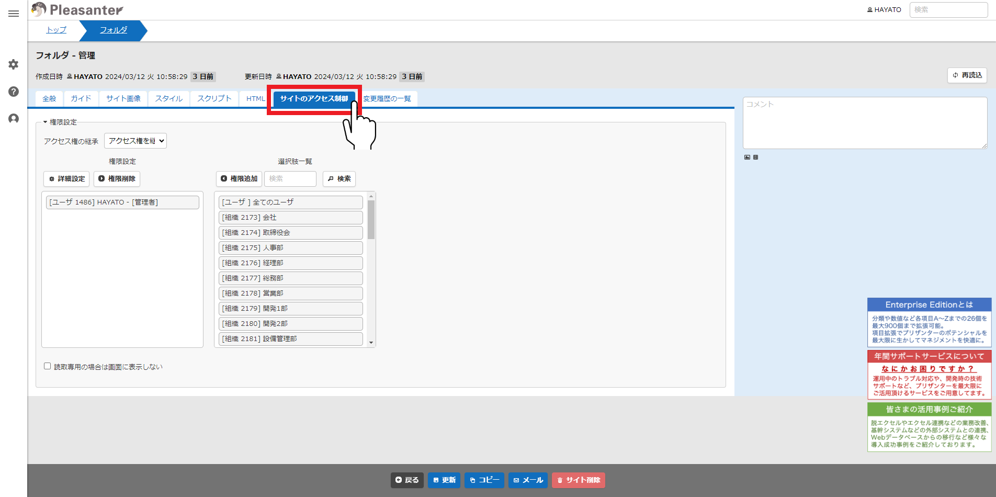Click the Pleasanter logo

pos(77,9)
